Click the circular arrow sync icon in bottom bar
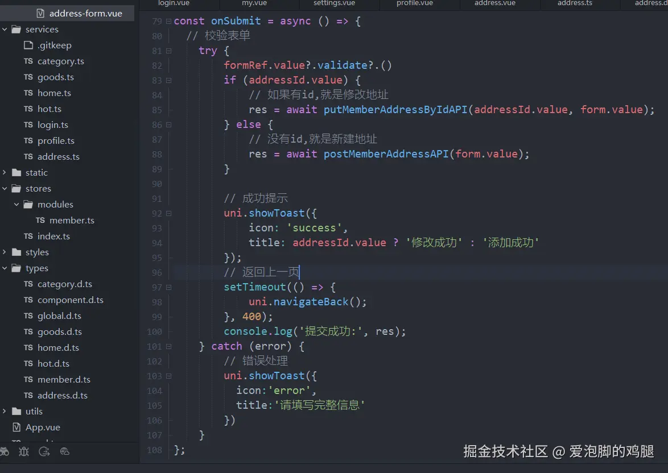 coord(44,452)
